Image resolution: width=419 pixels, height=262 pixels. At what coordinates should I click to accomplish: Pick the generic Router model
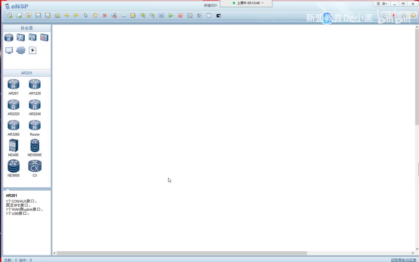(x=35, y=128)
